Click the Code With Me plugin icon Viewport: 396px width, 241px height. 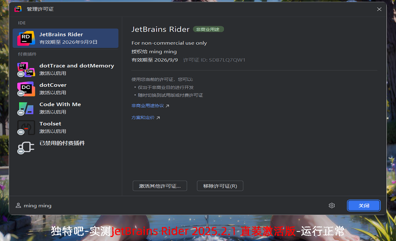pos(26,108)
